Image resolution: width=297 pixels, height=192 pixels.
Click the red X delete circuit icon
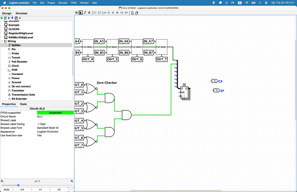(20, 18)
